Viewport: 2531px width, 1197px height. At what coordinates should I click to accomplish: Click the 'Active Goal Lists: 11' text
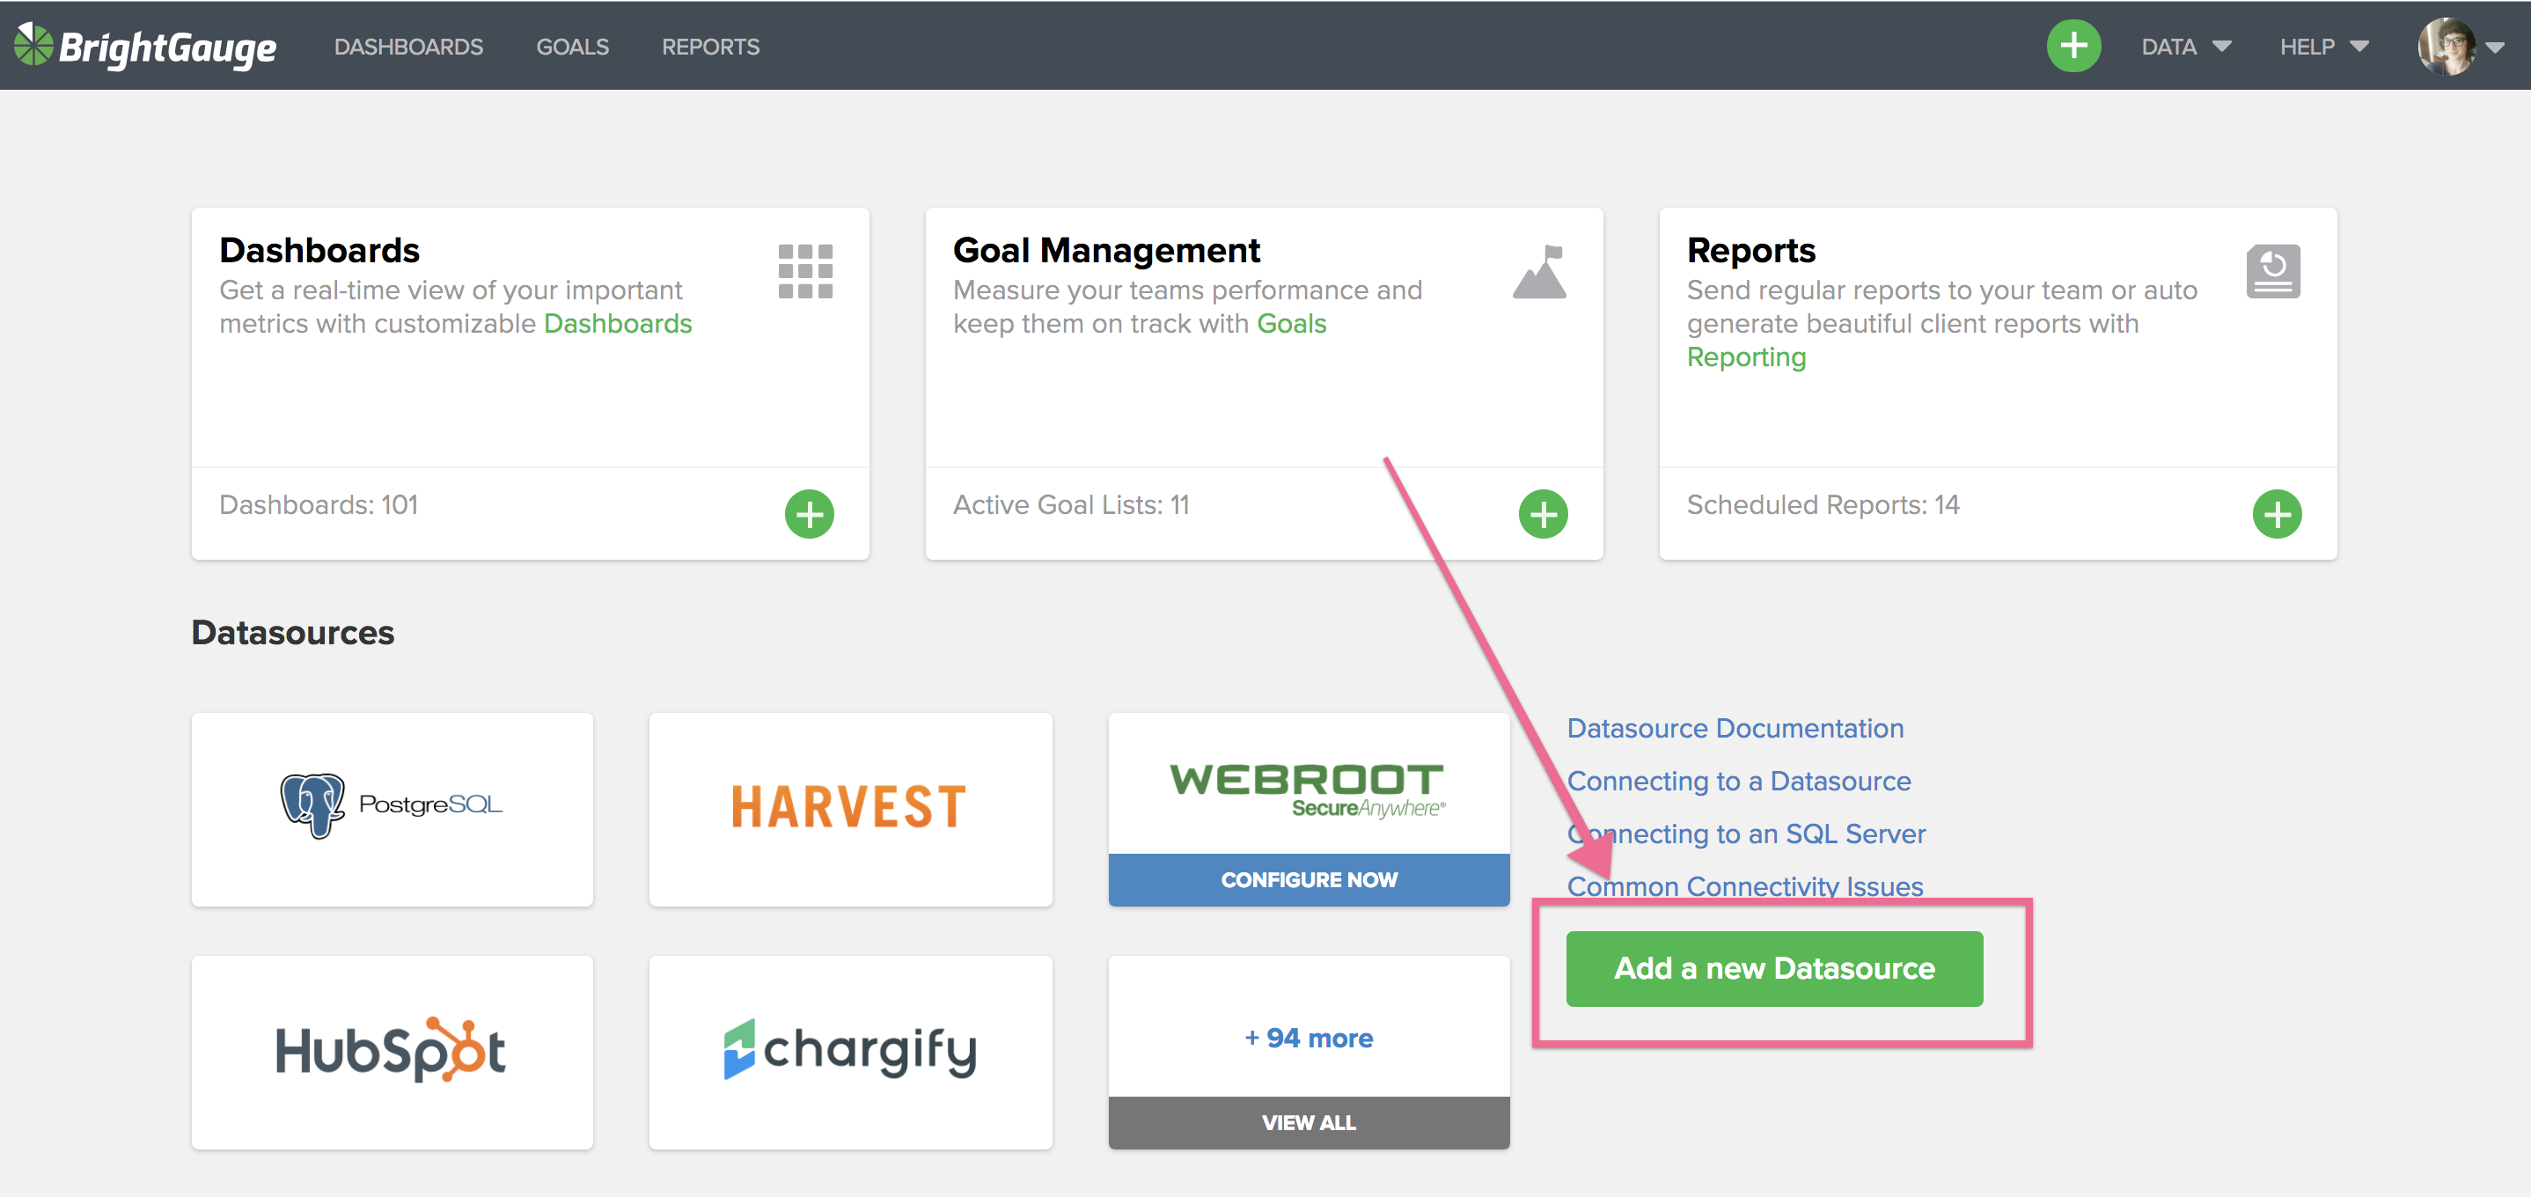tap(1070, 504)
